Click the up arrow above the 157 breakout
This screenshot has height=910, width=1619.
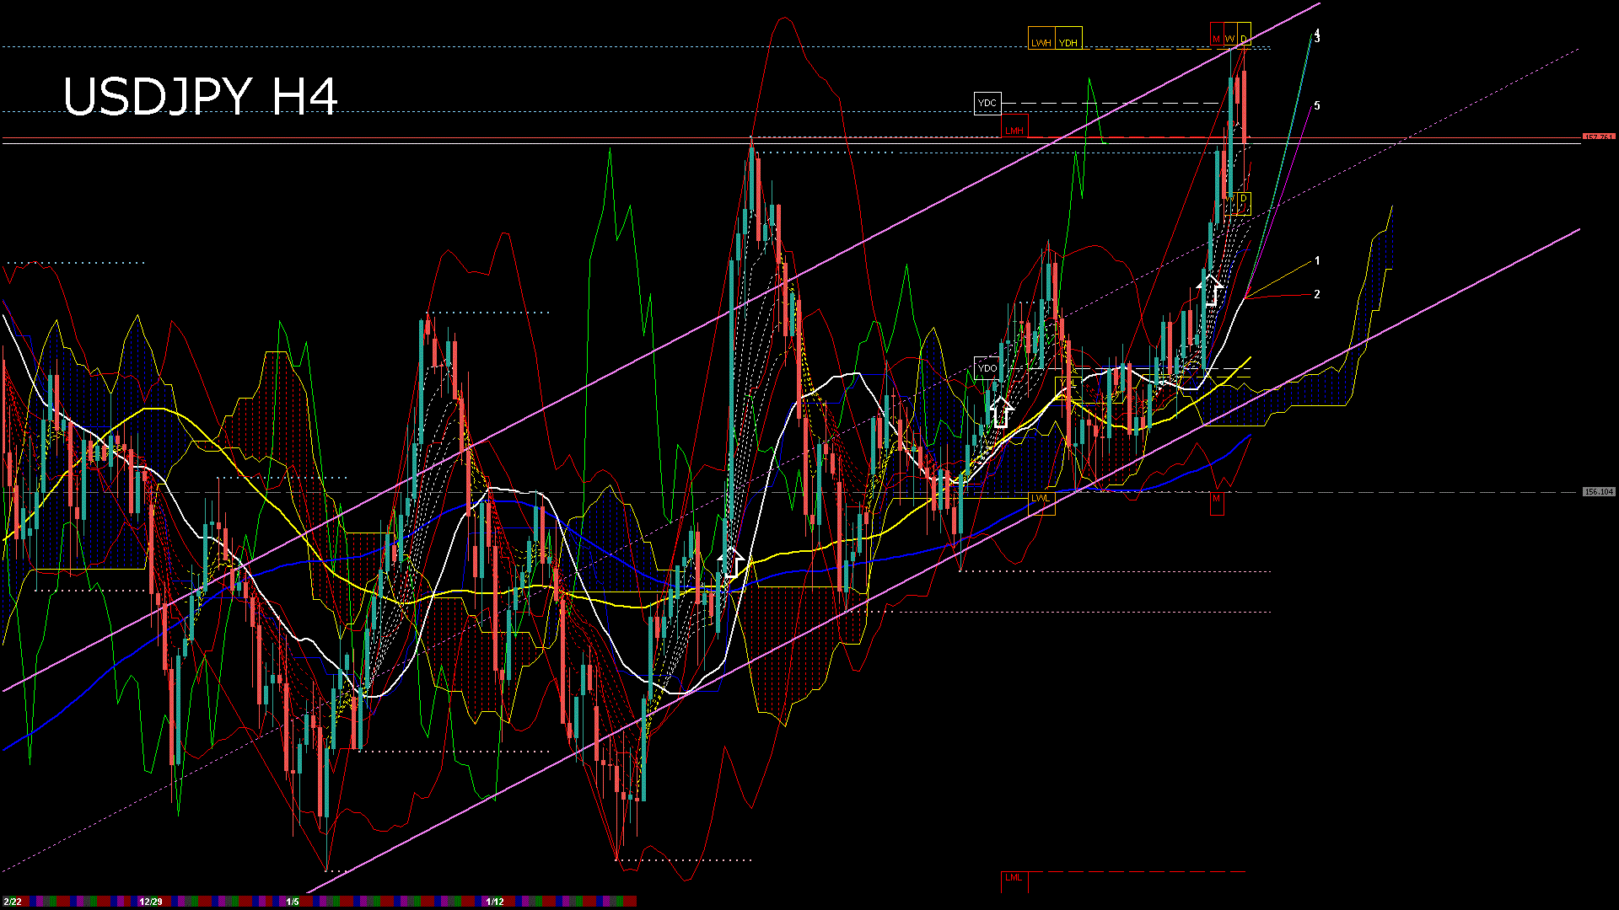point(1211,289)
